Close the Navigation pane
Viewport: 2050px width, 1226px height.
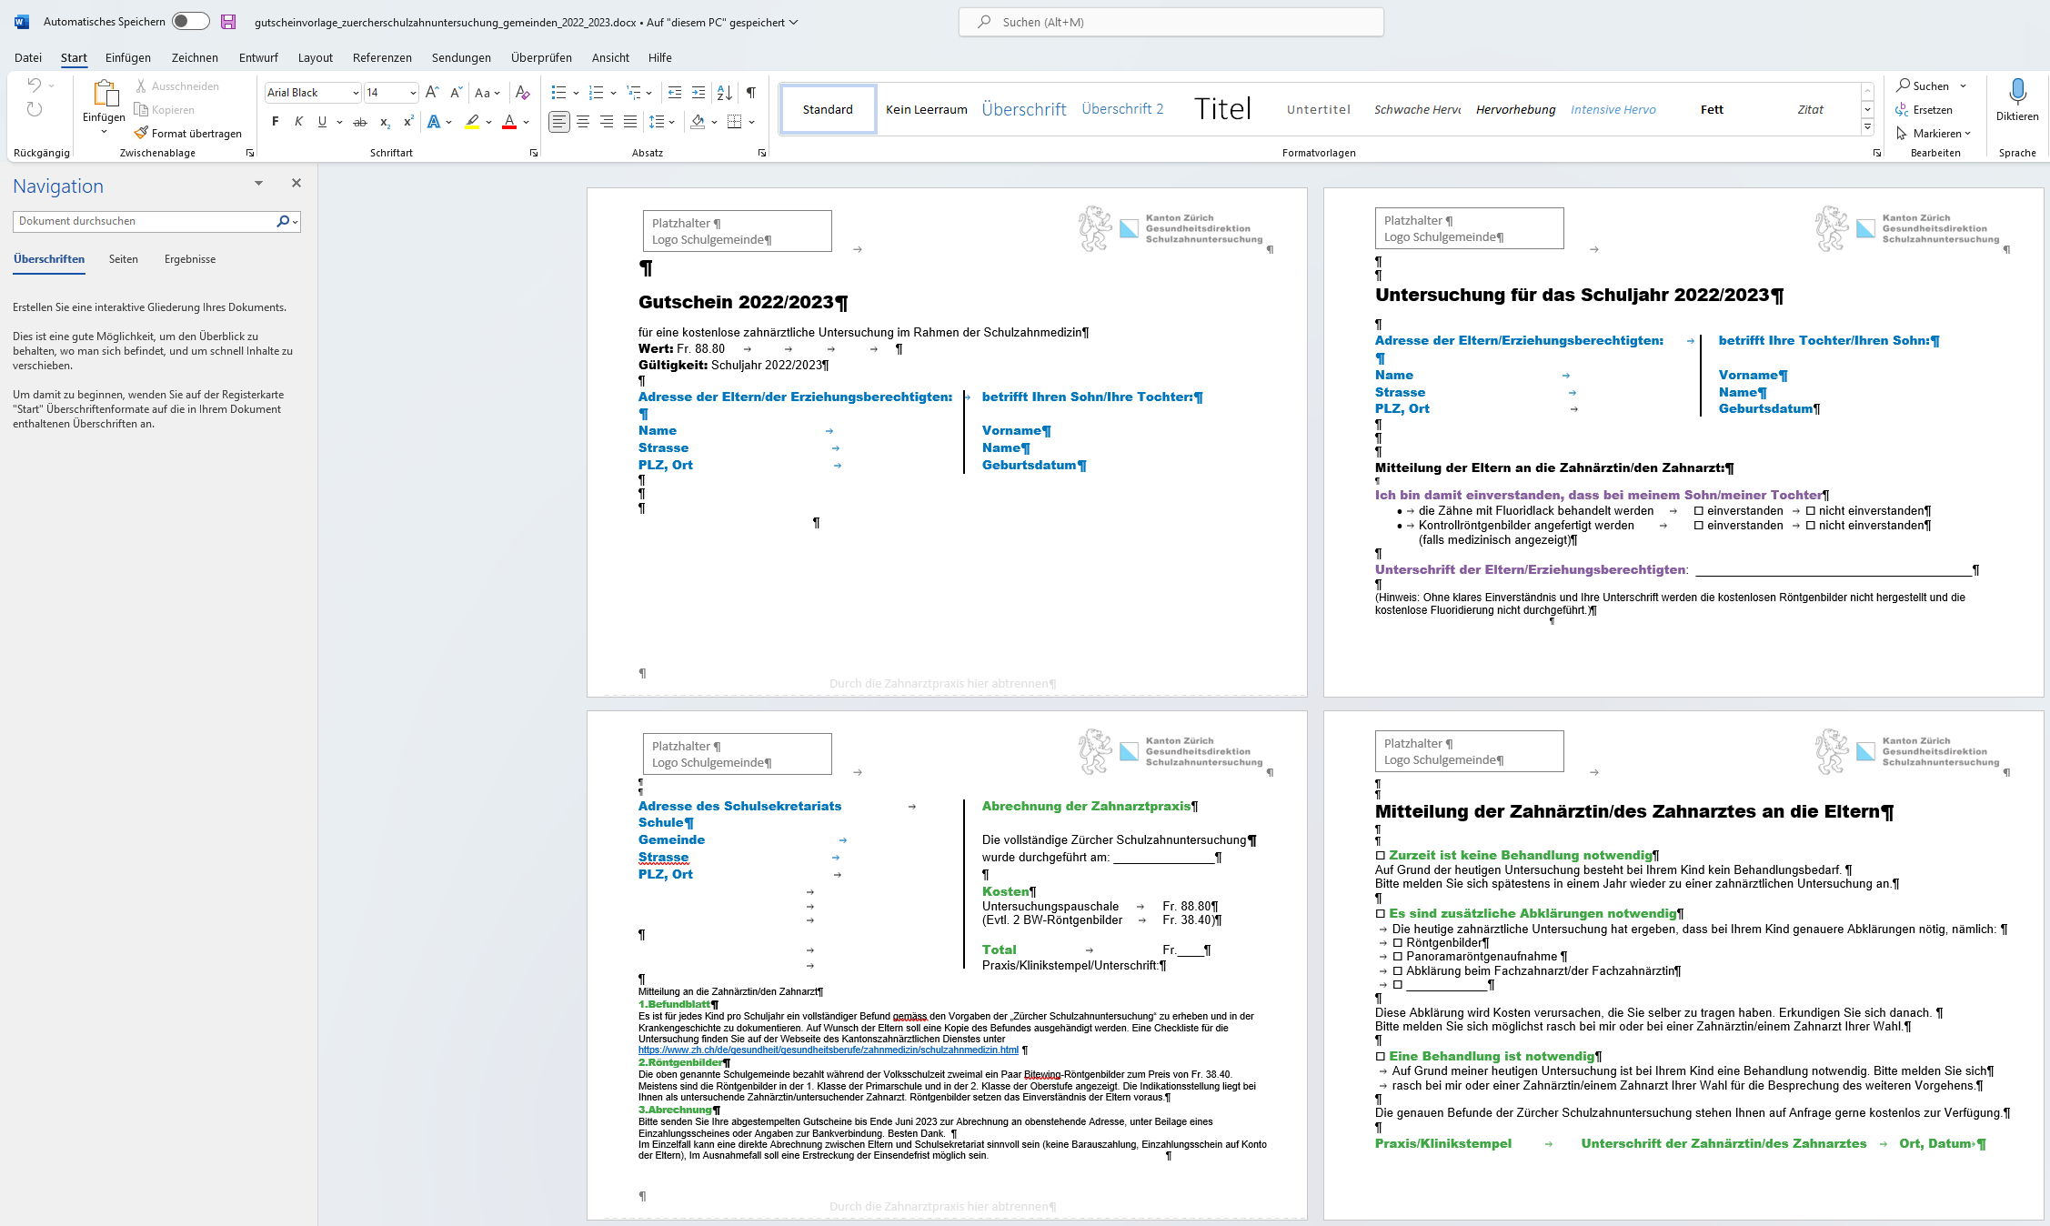pyautogui.click(x=296, y=183)
